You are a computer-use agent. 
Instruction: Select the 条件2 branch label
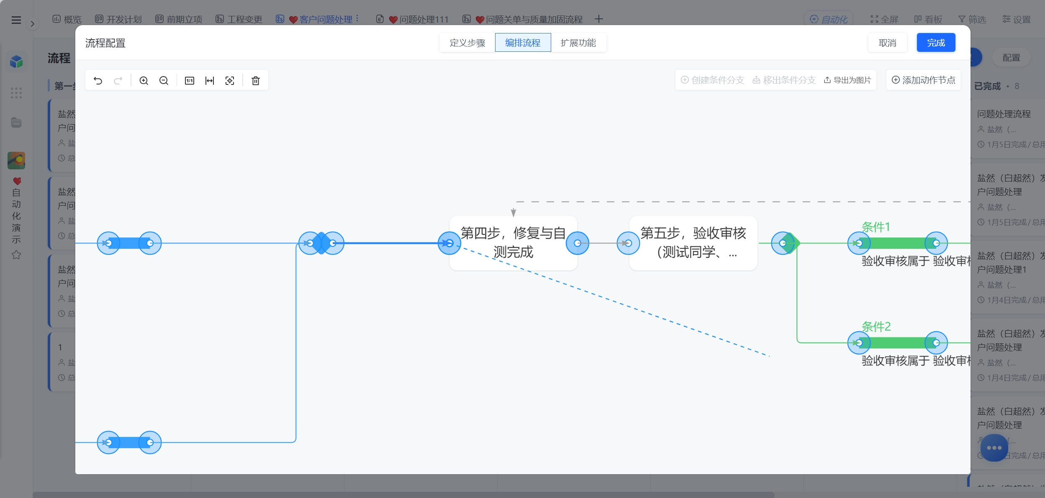click(876, 327)
